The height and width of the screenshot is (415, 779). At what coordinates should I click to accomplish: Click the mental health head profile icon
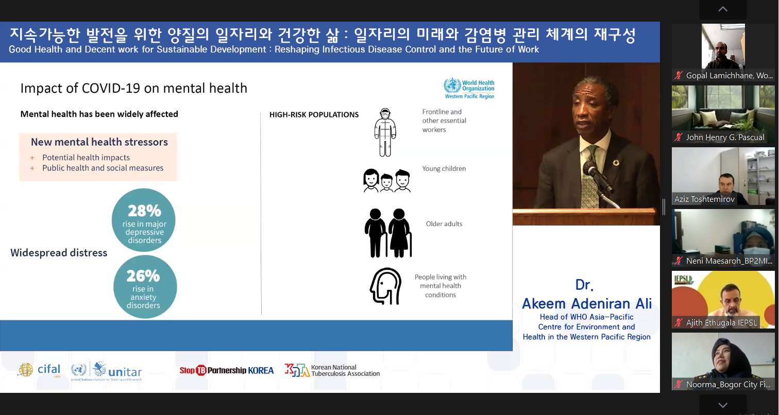(385, 286)
